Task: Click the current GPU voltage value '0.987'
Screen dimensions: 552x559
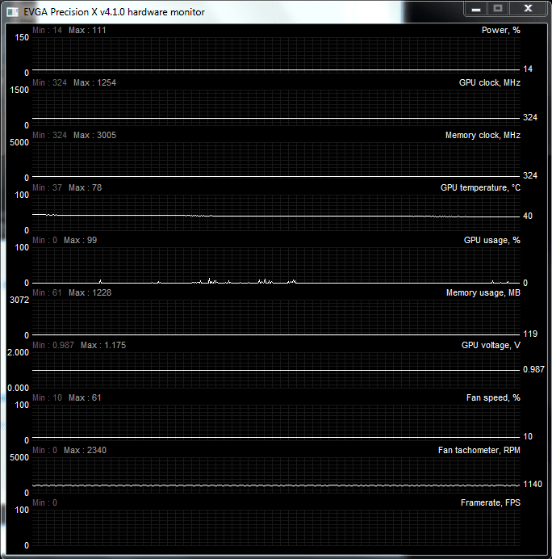Action: point(533,369)
